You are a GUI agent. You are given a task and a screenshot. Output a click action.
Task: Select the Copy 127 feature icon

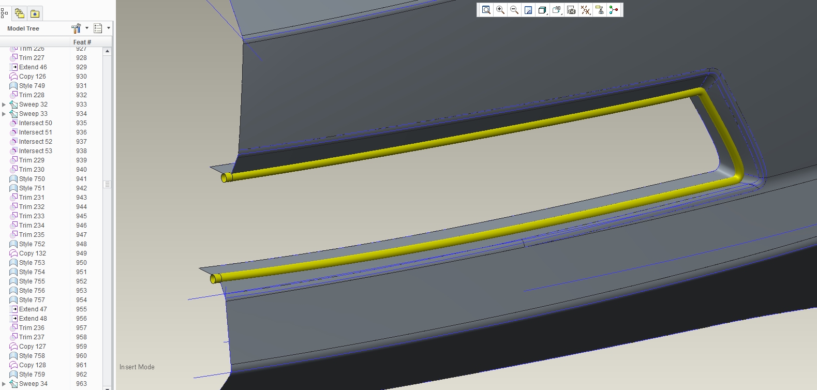click(x=14, y=347)
